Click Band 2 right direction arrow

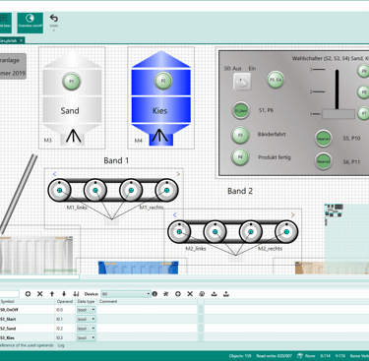292,215
